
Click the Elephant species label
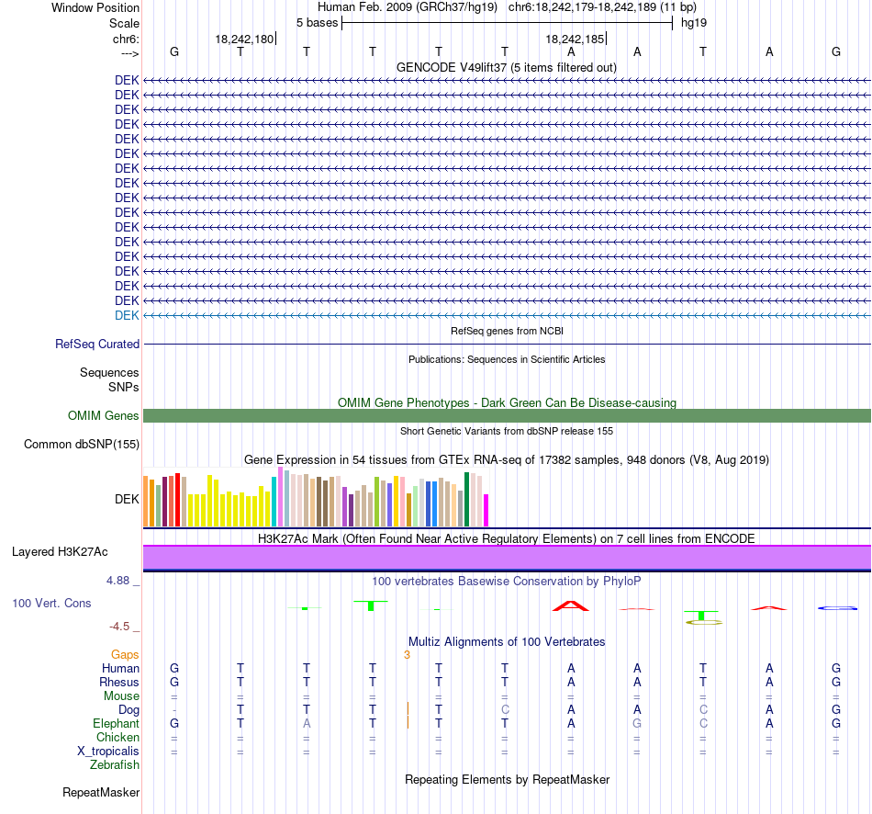(x=117, y=723)
